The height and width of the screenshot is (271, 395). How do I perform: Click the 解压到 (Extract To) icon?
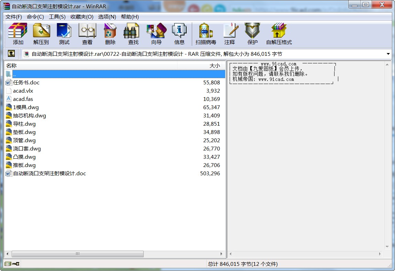(41, 34)
